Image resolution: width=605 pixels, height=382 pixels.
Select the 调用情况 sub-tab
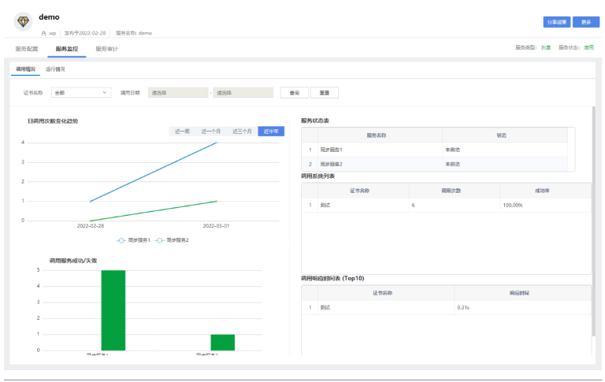click(x=26, y=69)
